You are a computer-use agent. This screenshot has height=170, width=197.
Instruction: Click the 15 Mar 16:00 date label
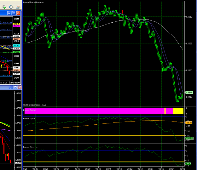(x=14, y=83)
